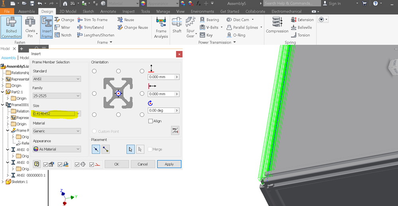This screenshot has width=398, height=206.
Task: Click Apply in the Insert dialog
Action: (x=169, y=164)
